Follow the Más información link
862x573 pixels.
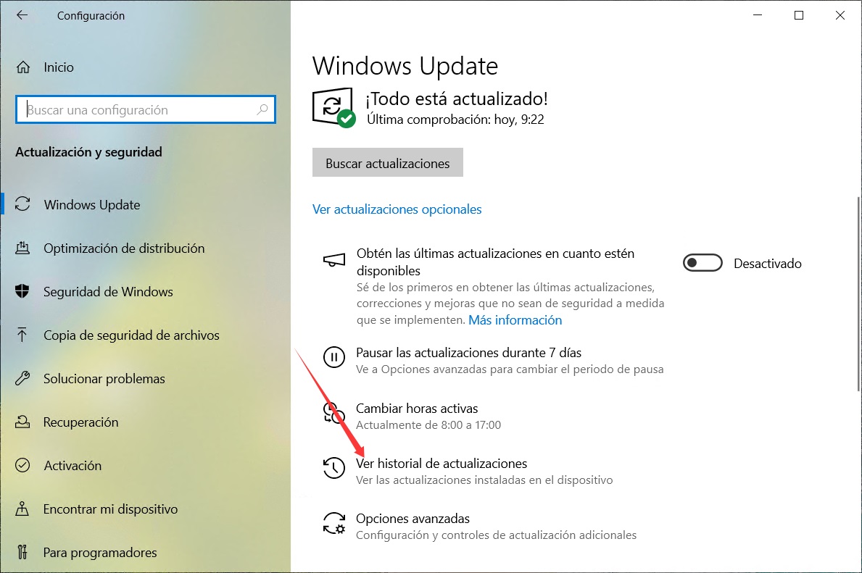coord(515,319)
